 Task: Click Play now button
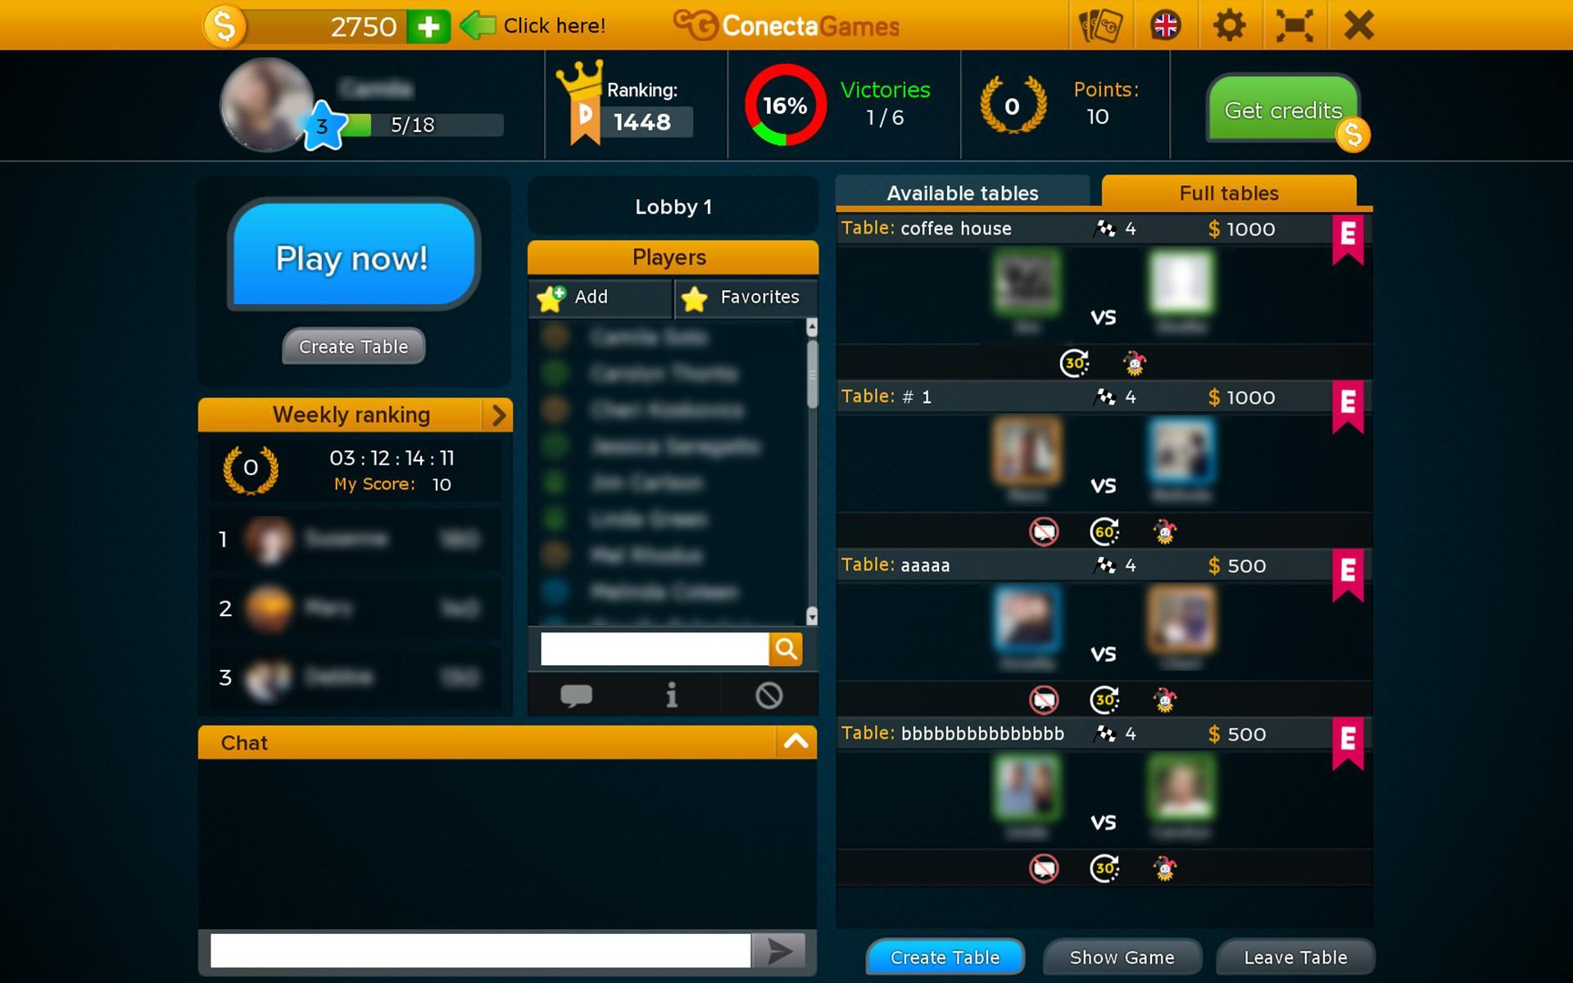[352, 257]
